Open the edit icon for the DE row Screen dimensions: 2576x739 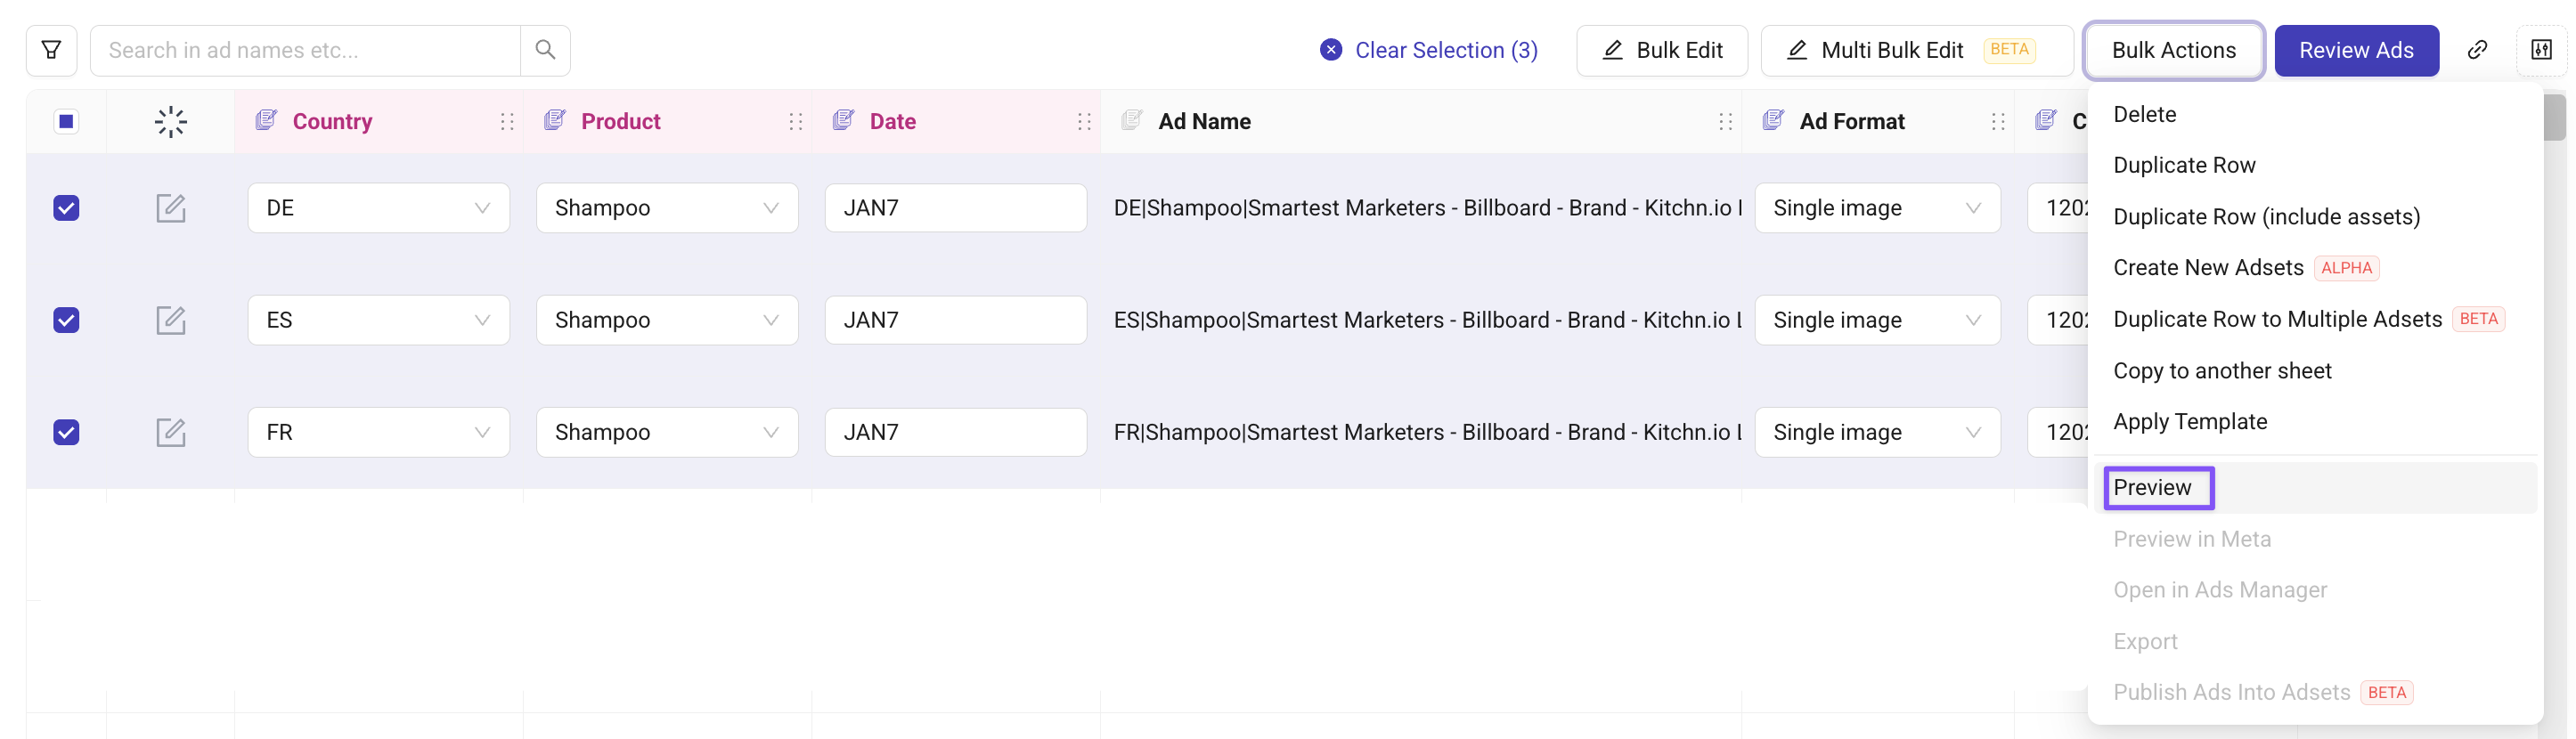171,208
